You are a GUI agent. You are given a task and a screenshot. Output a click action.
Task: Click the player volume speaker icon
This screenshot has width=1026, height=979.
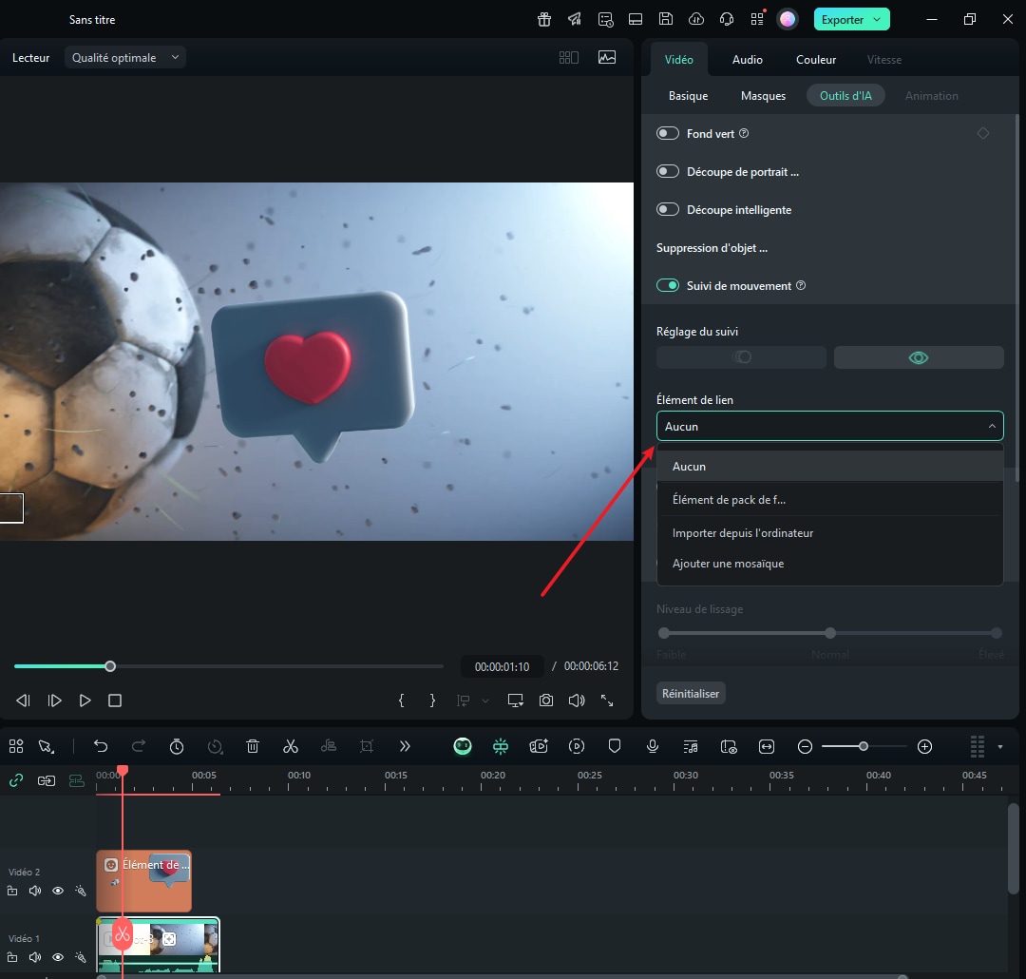tap(577, 701)
